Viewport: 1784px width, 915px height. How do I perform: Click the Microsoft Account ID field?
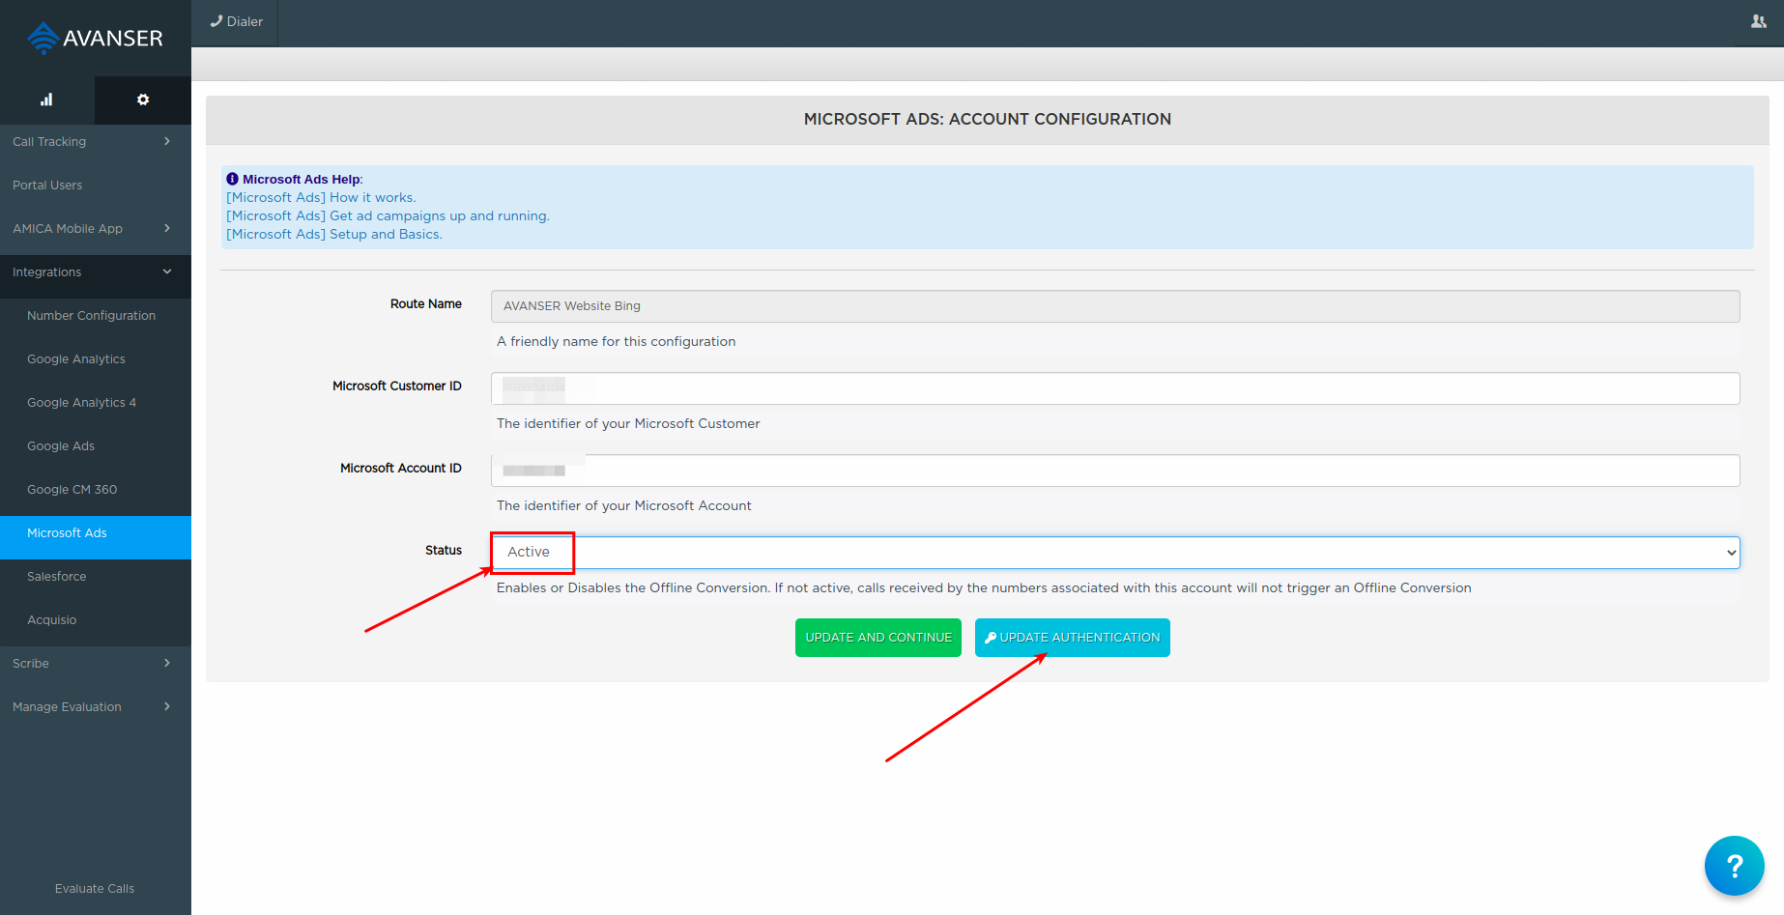click(x=1115, y=471)
